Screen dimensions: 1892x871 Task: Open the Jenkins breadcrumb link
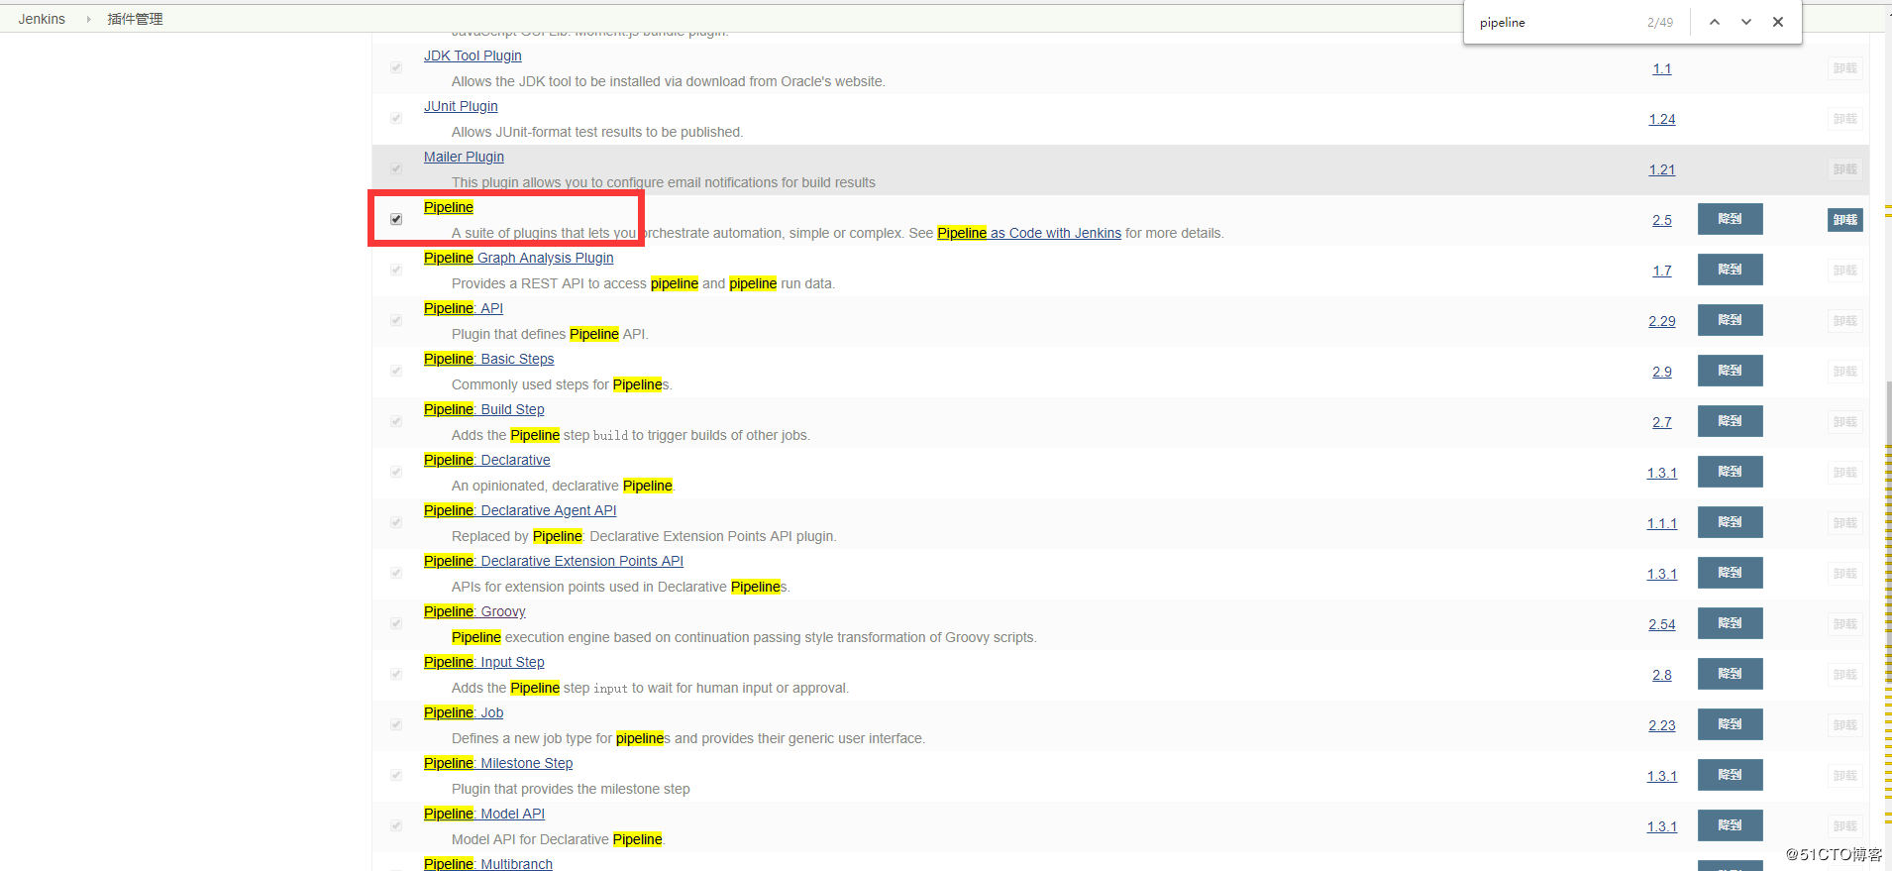pyautogui.click(x=42, y=19)
